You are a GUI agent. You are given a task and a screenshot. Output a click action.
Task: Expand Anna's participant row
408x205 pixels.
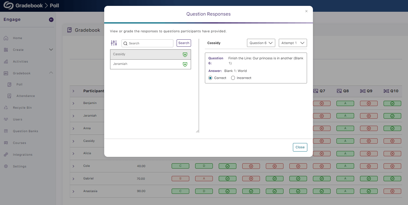[x=74, y=129]
